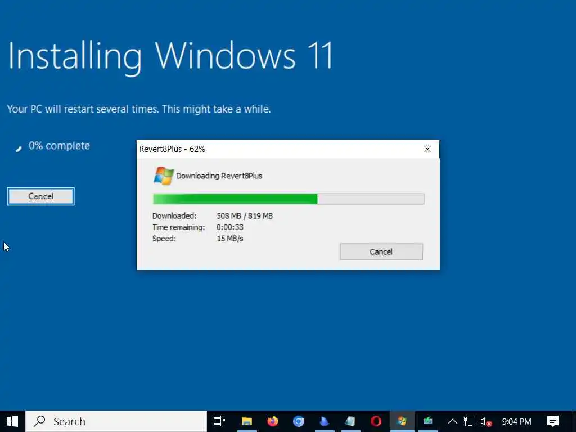Screen dimensions: 576x432
Task: Open the network status tray icon
Action: (x=470, y=421)
